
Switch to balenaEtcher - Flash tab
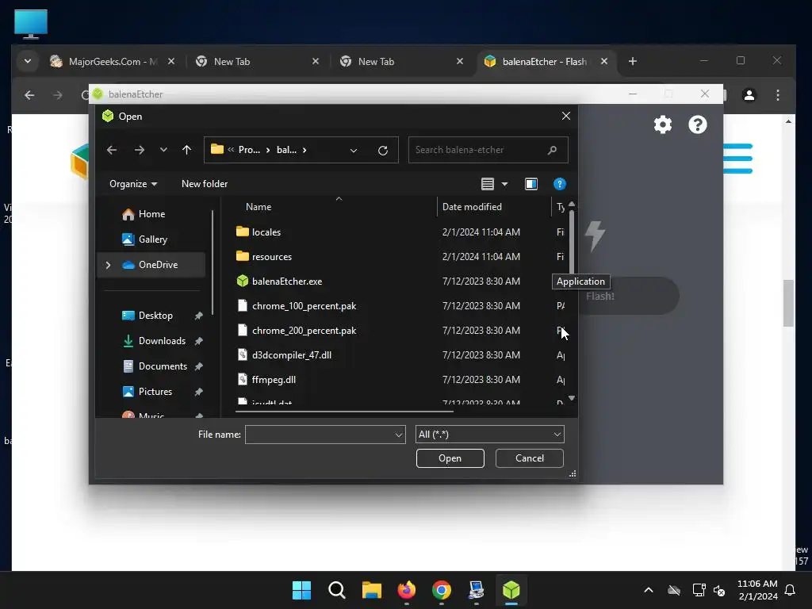coord(544,62)
